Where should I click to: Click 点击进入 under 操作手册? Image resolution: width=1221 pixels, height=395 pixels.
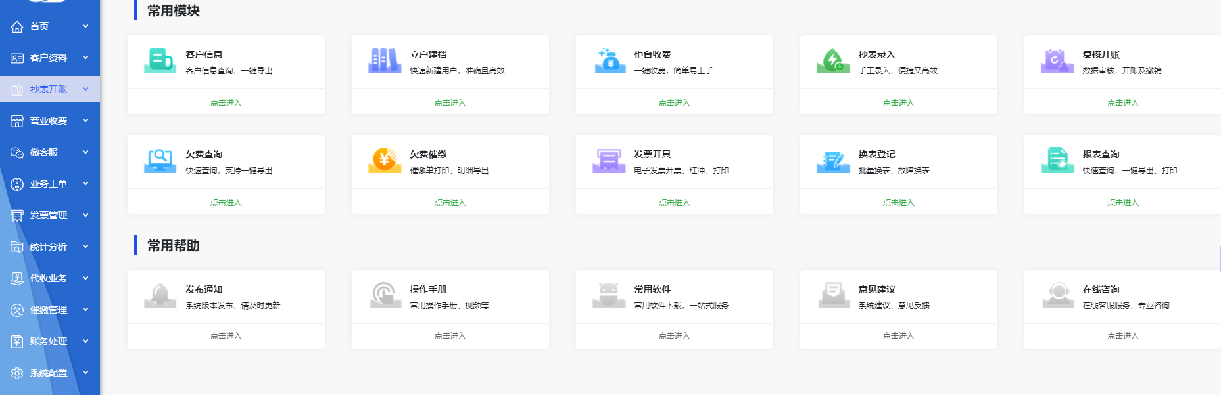pos(450,336)
